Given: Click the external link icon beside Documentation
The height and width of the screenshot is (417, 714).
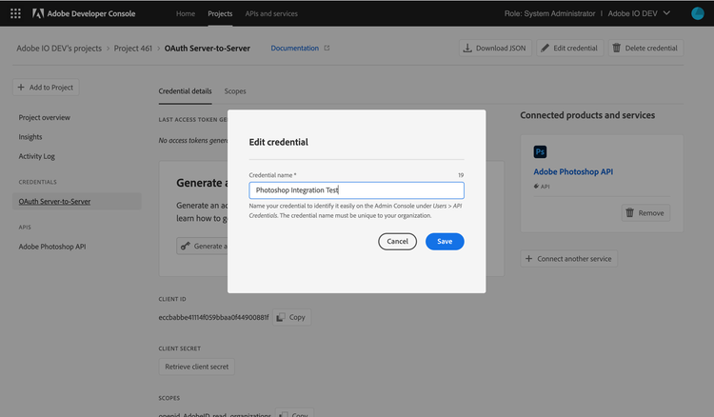Looking at the screenshot, I should point(327,48).
